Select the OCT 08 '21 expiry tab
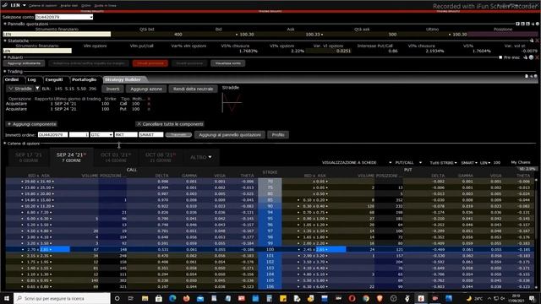Image resolution: width=541 pixels, height=304 pixels. (x=160, y=157)
